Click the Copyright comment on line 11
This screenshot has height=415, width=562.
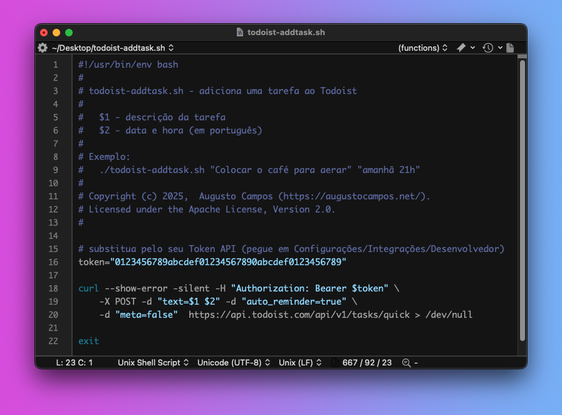(x=254, y=196)
